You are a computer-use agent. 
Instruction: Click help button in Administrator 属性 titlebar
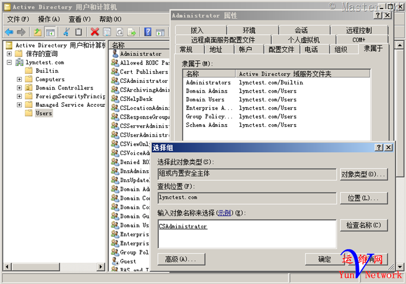[x=378, y=15]
